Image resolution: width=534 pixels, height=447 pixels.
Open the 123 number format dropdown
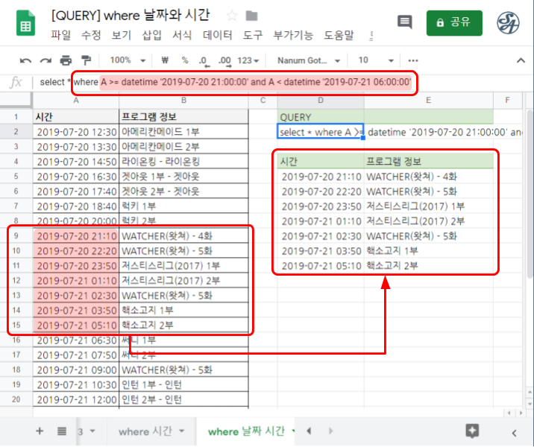(x=248, y=60)
